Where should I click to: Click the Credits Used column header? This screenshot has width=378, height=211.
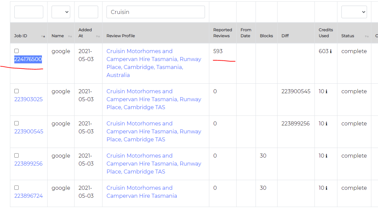[326, 33]
